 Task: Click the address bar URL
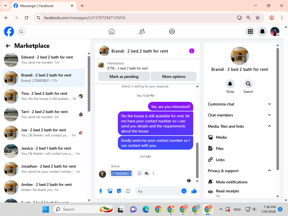click(x=85, y=18)
